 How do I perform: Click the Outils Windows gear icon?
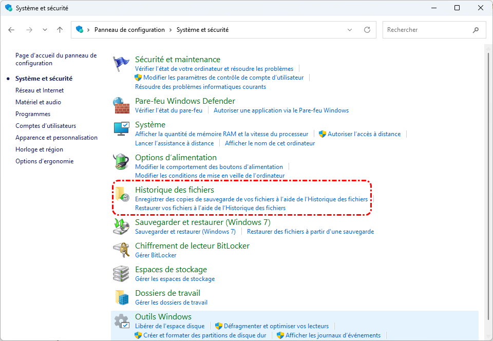[x=121, y=321]
